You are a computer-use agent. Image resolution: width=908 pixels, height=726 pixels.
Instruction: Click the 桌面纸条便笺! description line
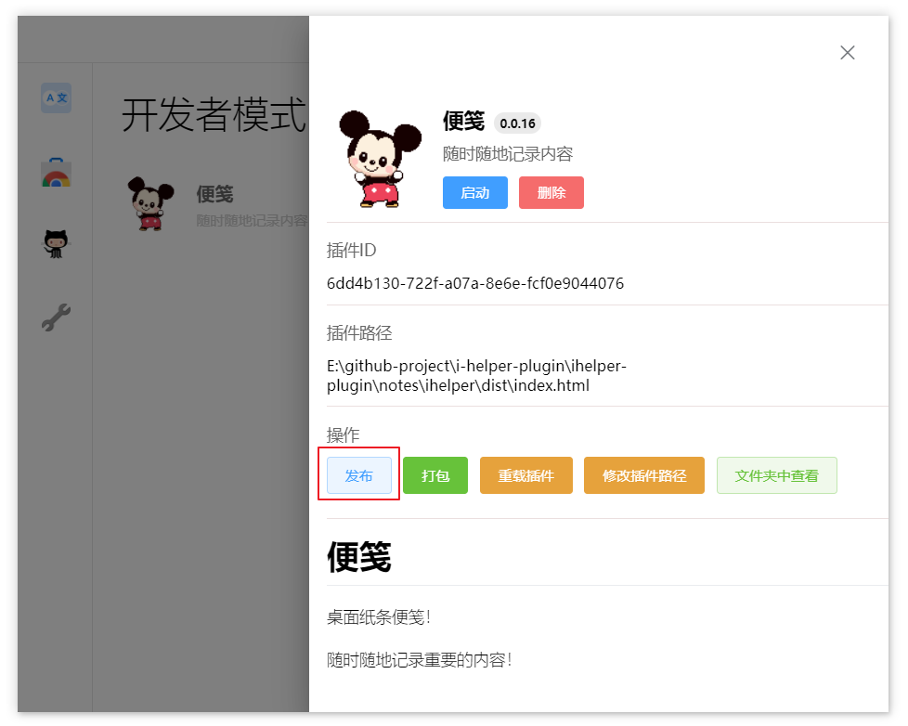coord(379,617)
